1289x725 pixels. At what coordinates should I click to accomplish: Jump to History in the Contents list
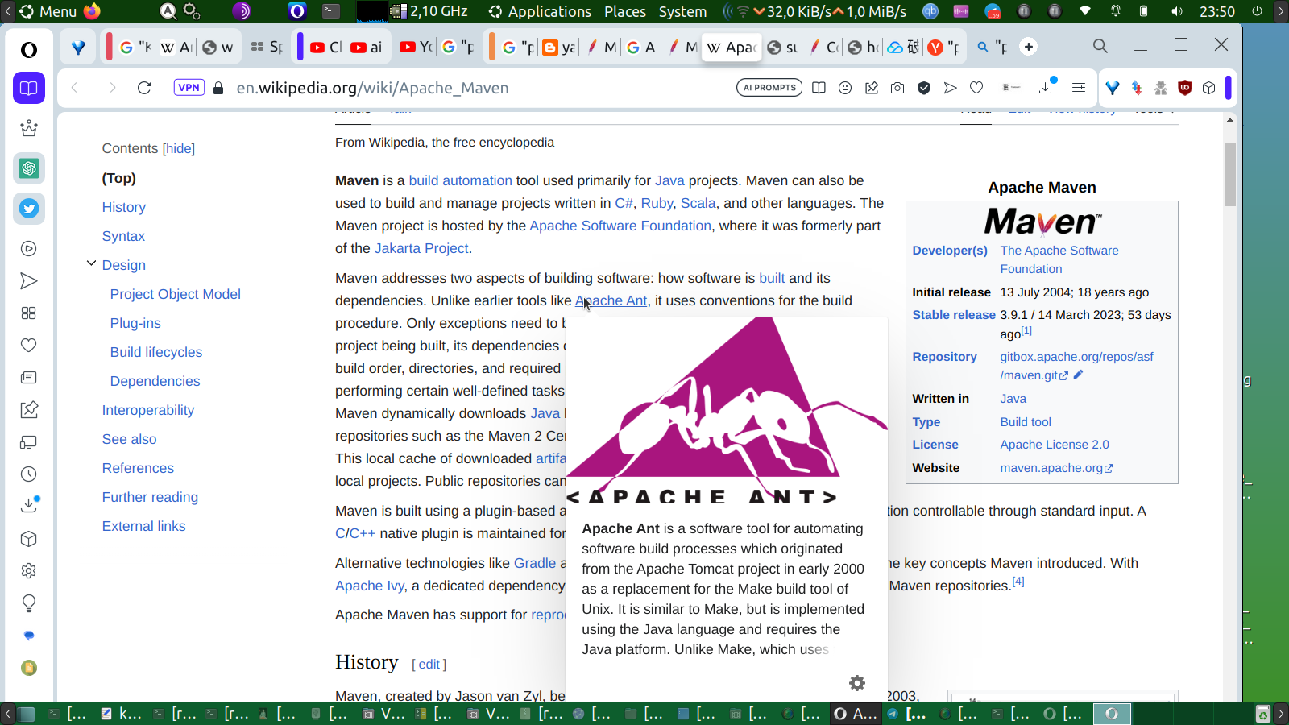[124, 207]
